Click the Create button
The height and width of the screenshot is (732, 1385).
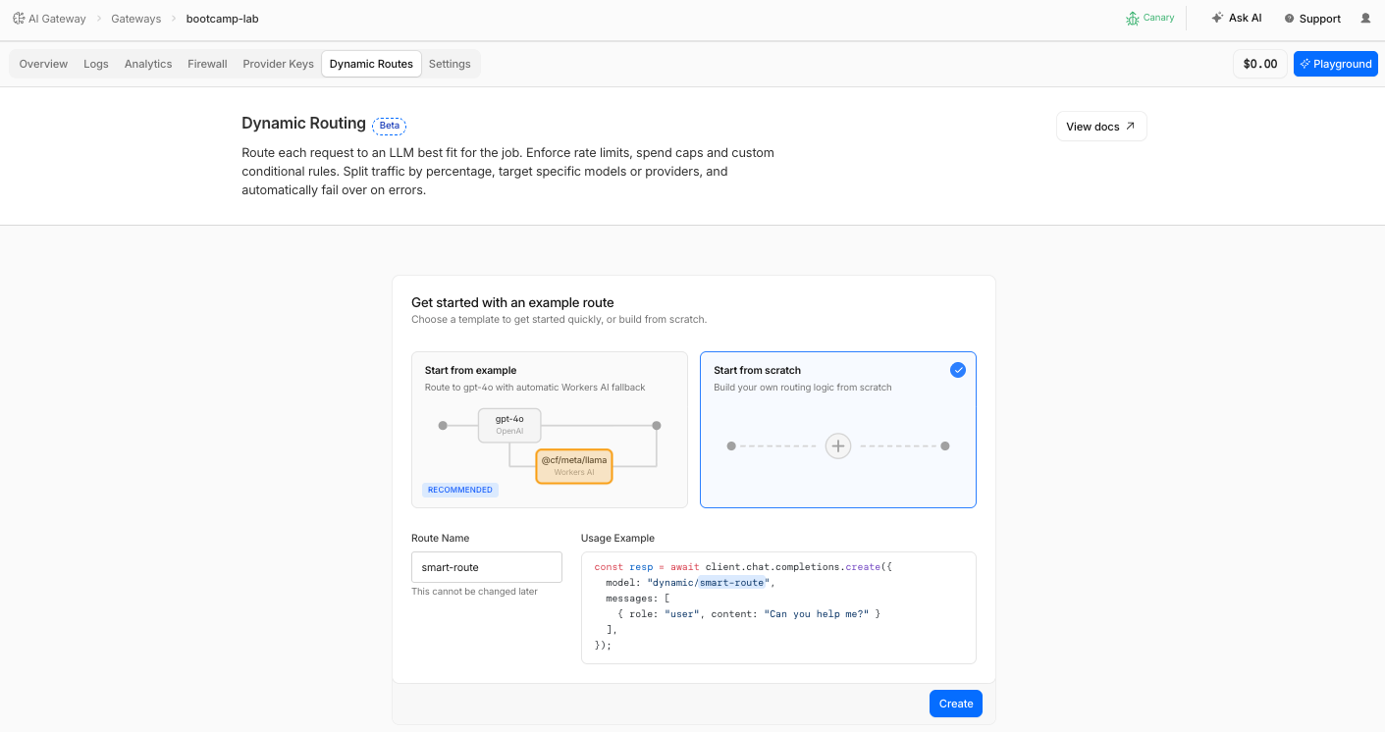tap(956, 704)
